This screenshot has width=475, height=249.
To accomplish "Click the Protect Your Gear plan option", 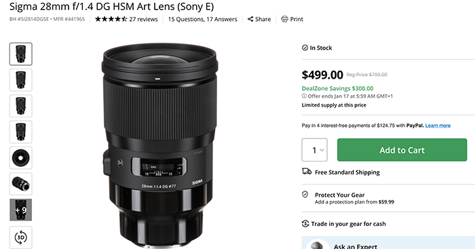I will [354, 198].
